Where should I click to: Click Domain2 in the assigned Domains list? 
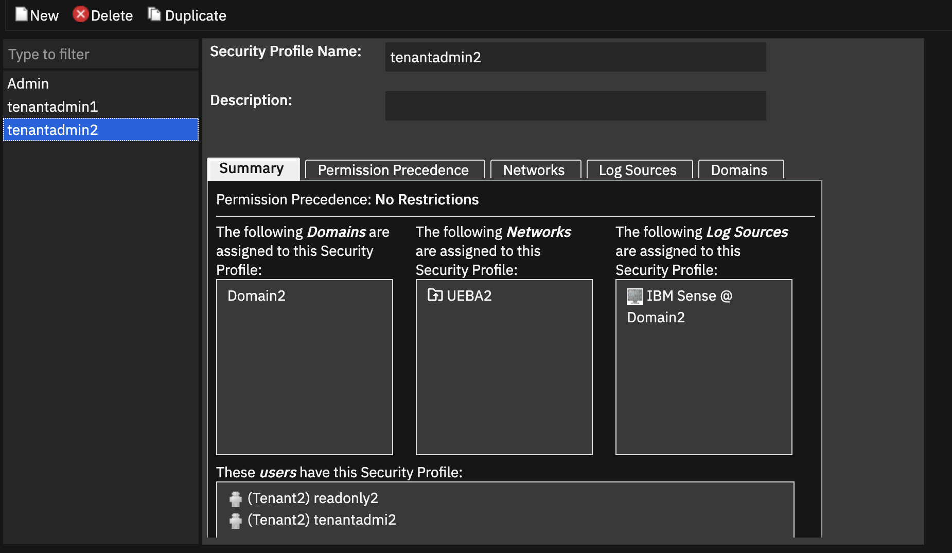(x=256, y=296)
